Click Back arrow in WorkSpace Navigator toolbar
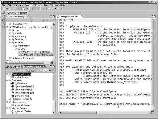Viewport: 158px width, 119px height. tap(35, 20)
